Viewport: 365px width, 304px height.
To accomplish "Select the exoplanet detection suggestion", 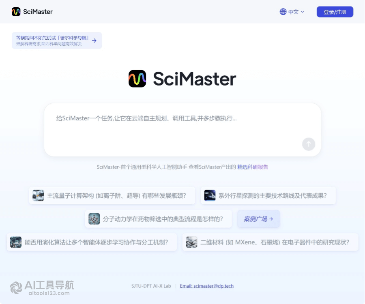I will pyautogui.click(x=268, y=196).
